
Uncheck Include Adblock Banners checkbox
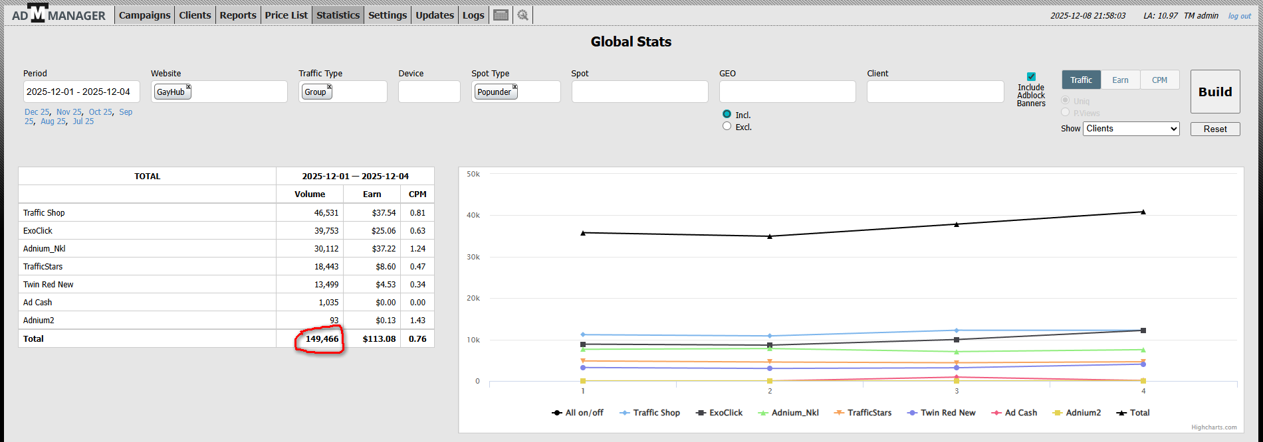(x=1031, y=77)
